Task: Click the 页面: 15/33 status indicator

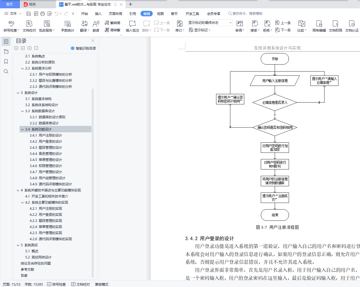Action: pyautogui.click(x=12, y=284)
